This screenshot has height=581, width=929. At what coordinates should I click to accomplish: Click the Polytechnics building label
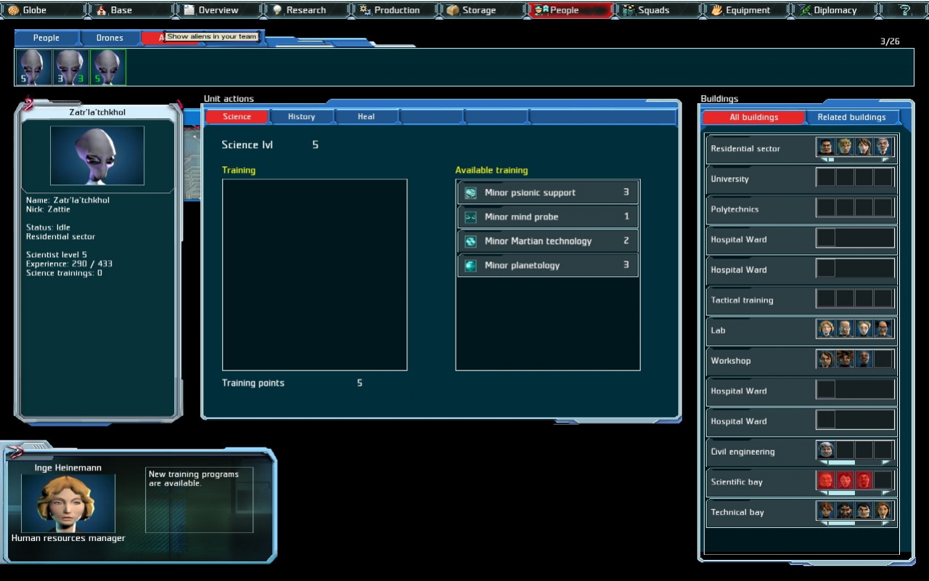734,209
